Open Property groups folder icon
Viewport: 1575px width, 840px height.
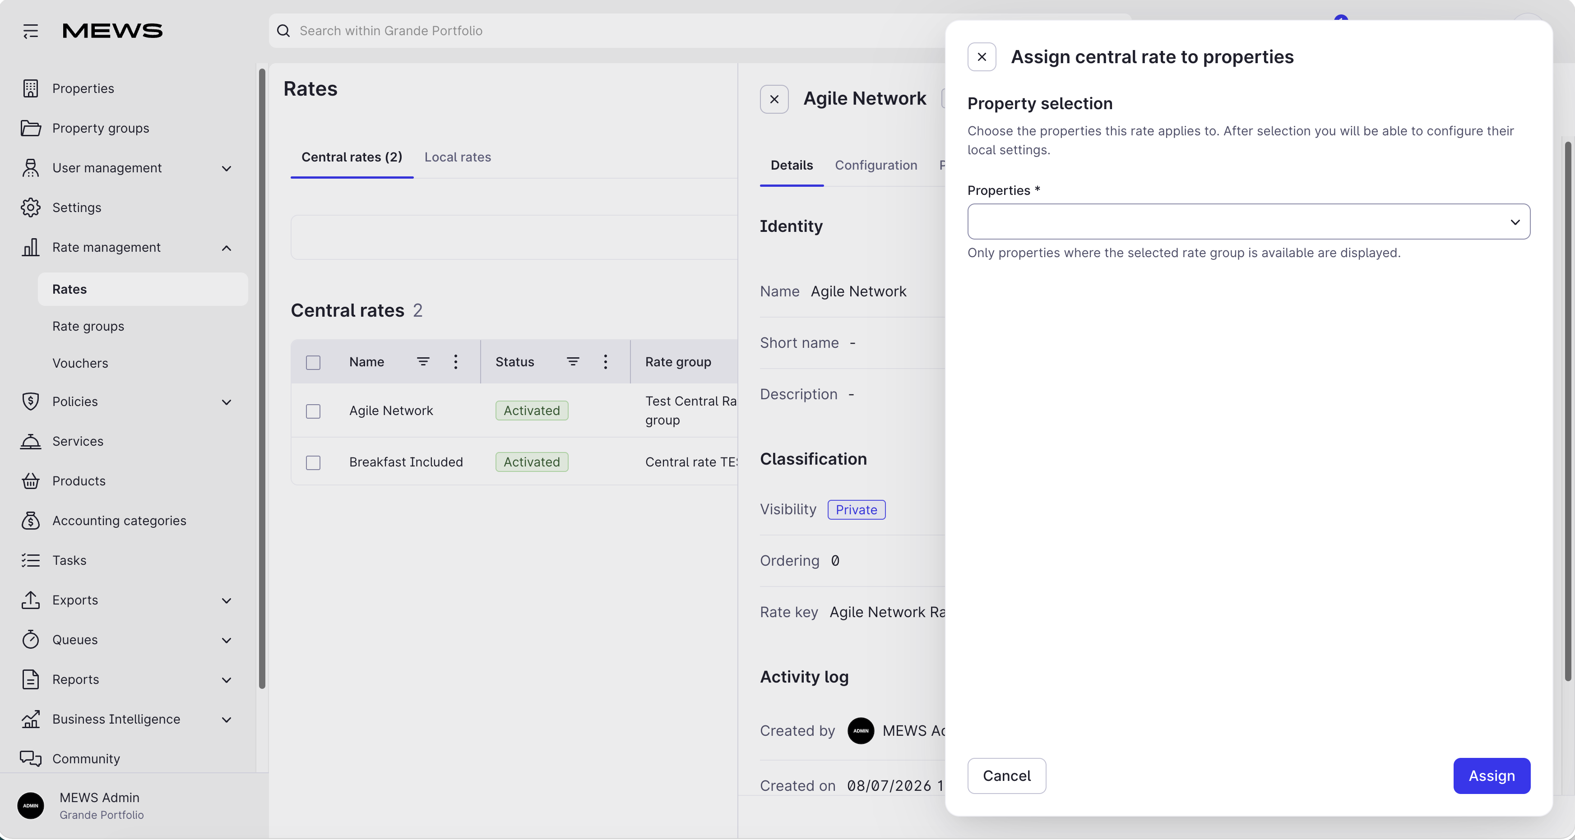point(30,128)
